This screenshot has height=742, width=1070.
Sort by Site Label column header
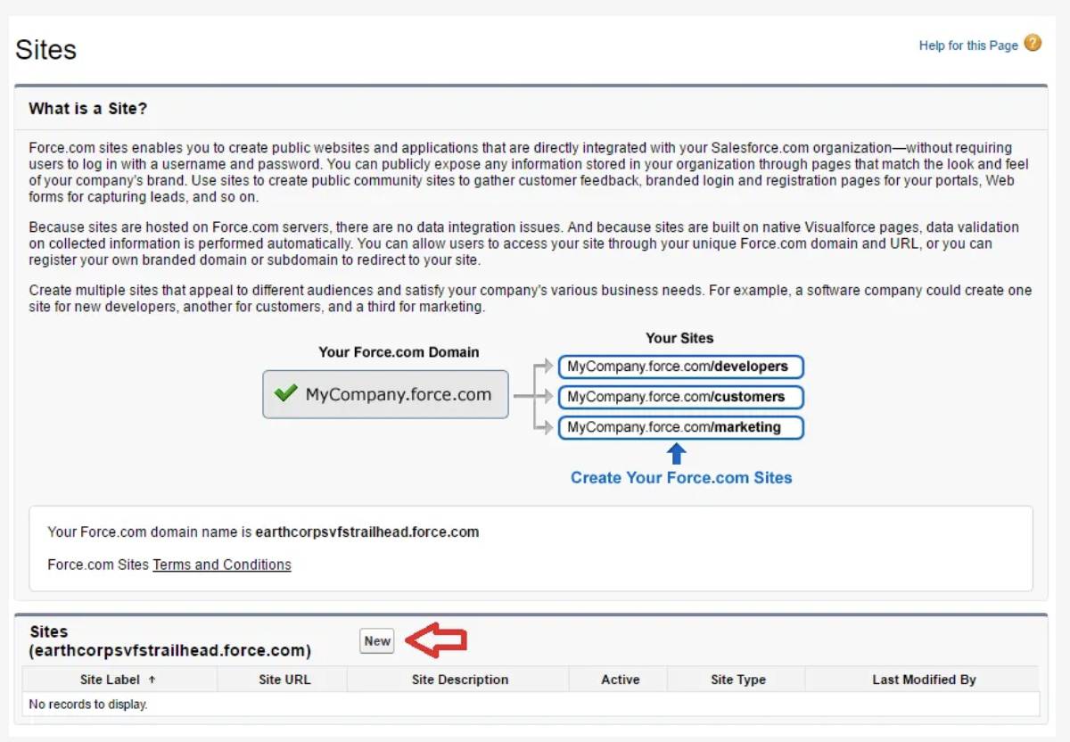pyautogui.click(x=119, y=680)
